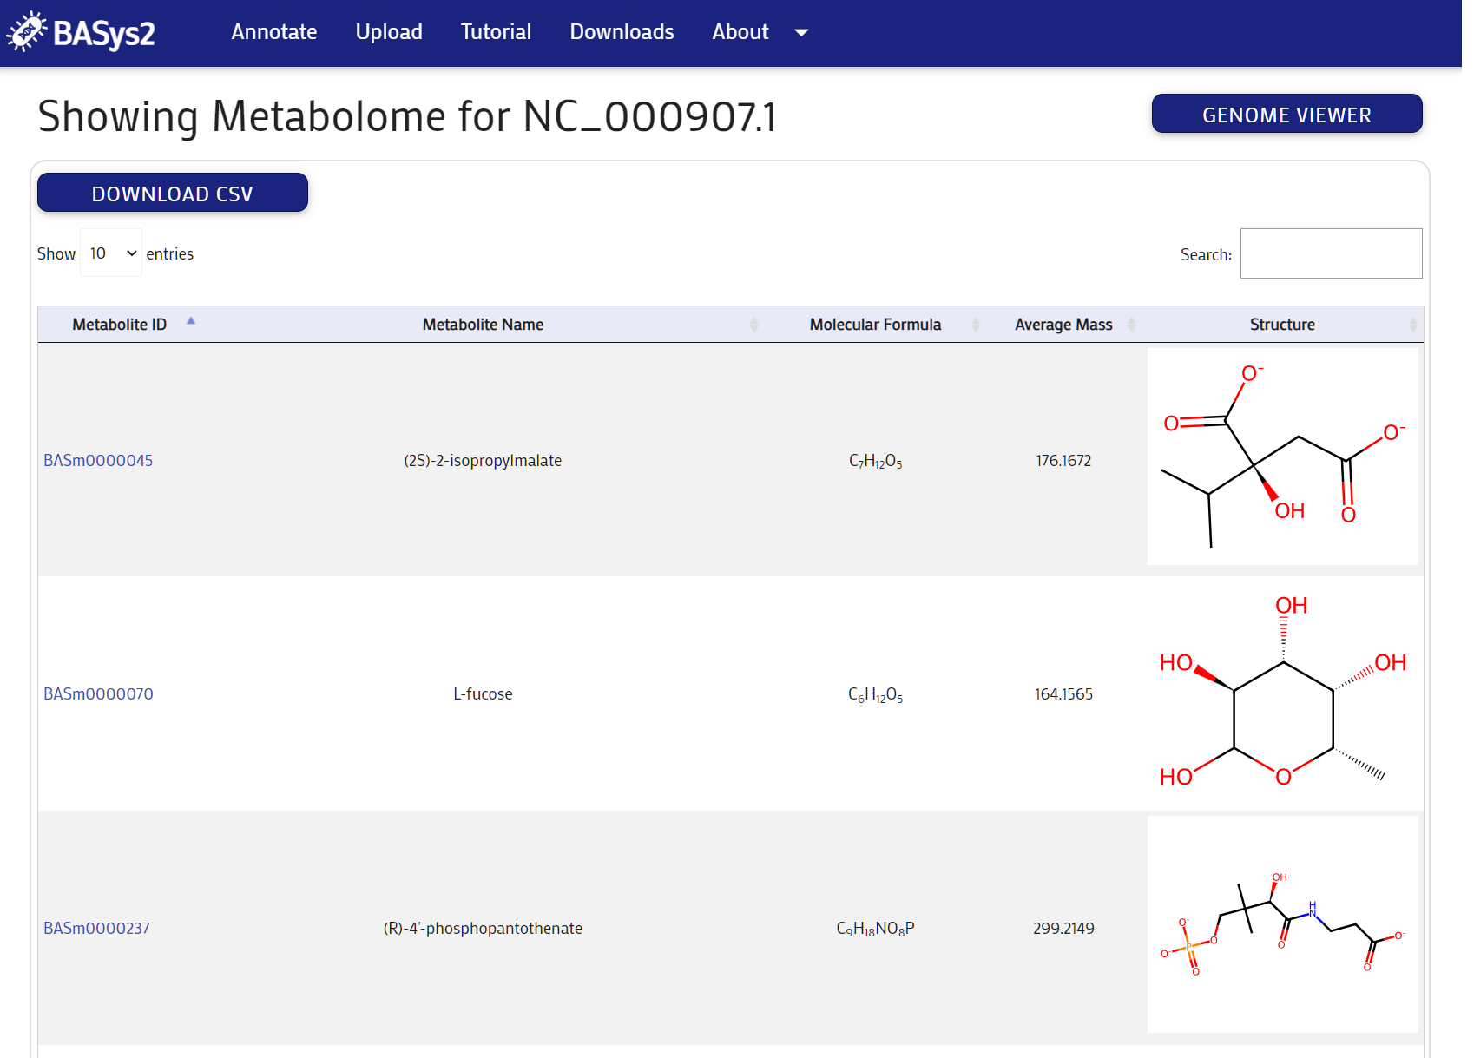
Task: Open metabolite link BASm0000045
Action: [98, 461]
